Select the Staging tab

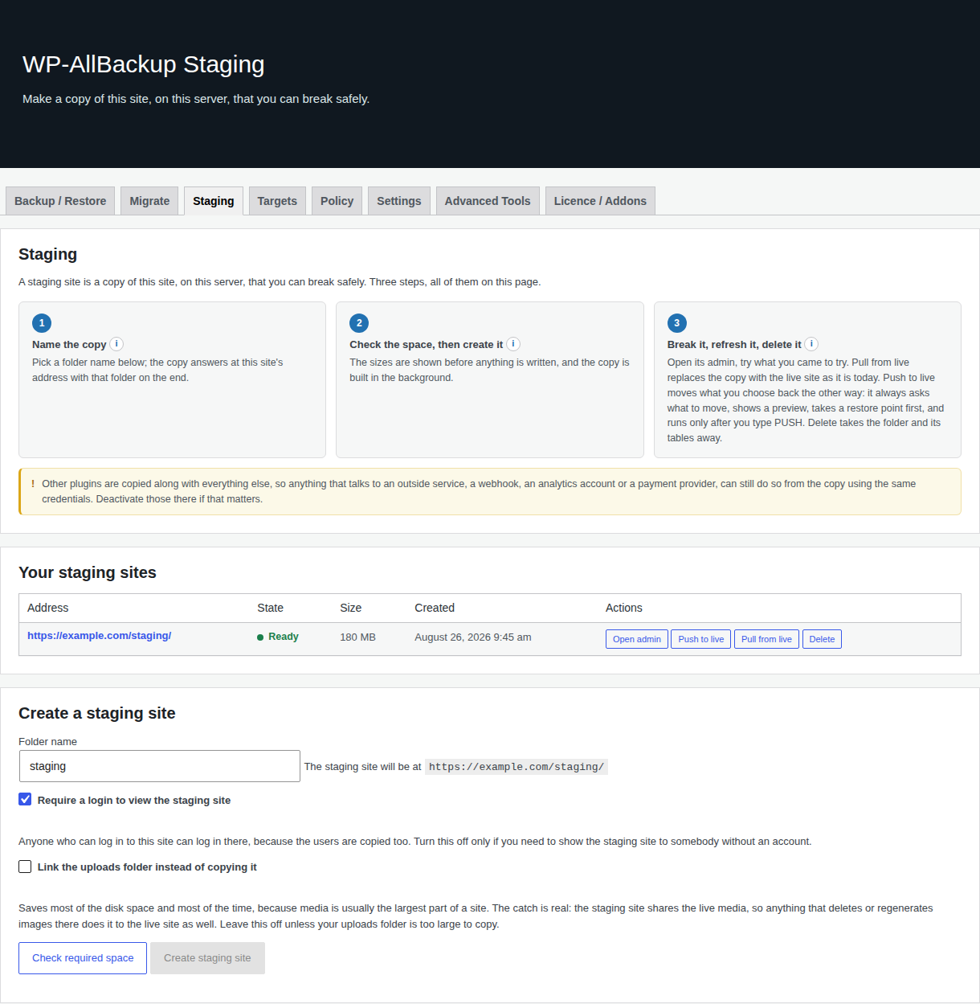coord(214,201)
